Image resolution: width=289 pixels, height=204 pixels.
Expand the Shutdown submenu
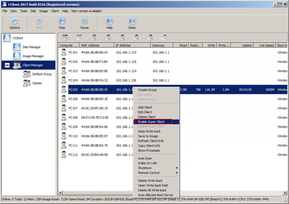pyautogui.click(x=156, y=168)
